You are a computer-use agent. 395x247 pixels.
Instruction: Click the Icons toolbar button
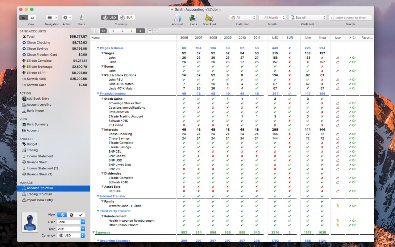(193, 18)
